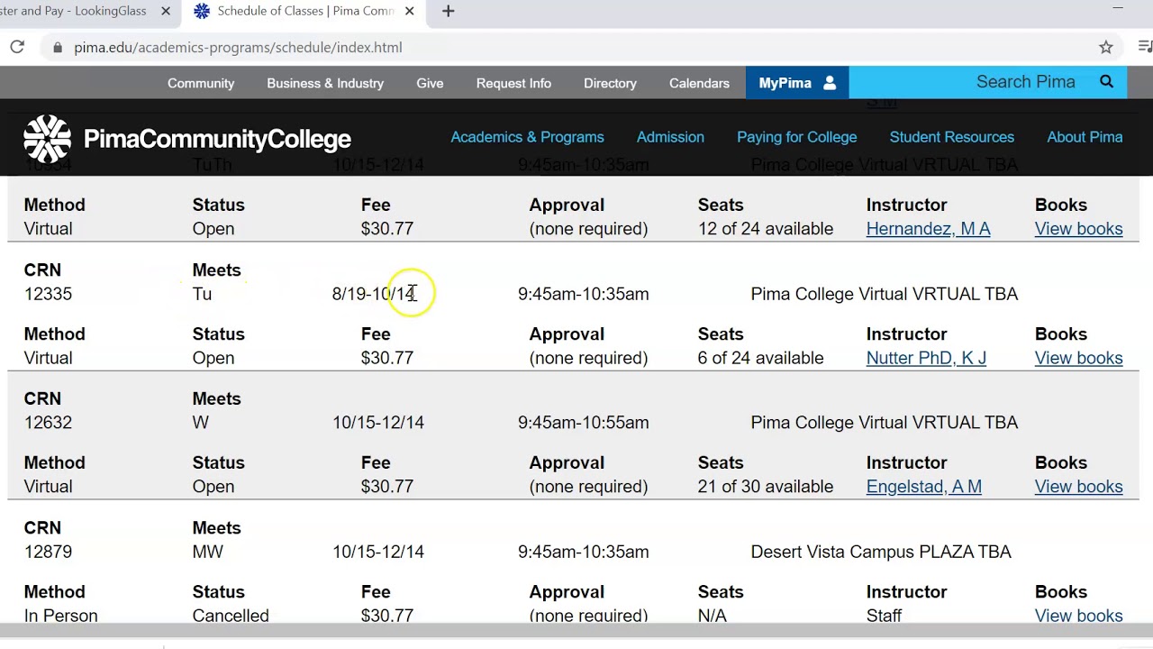Click the address bar lock icon

tap(58, 47)
